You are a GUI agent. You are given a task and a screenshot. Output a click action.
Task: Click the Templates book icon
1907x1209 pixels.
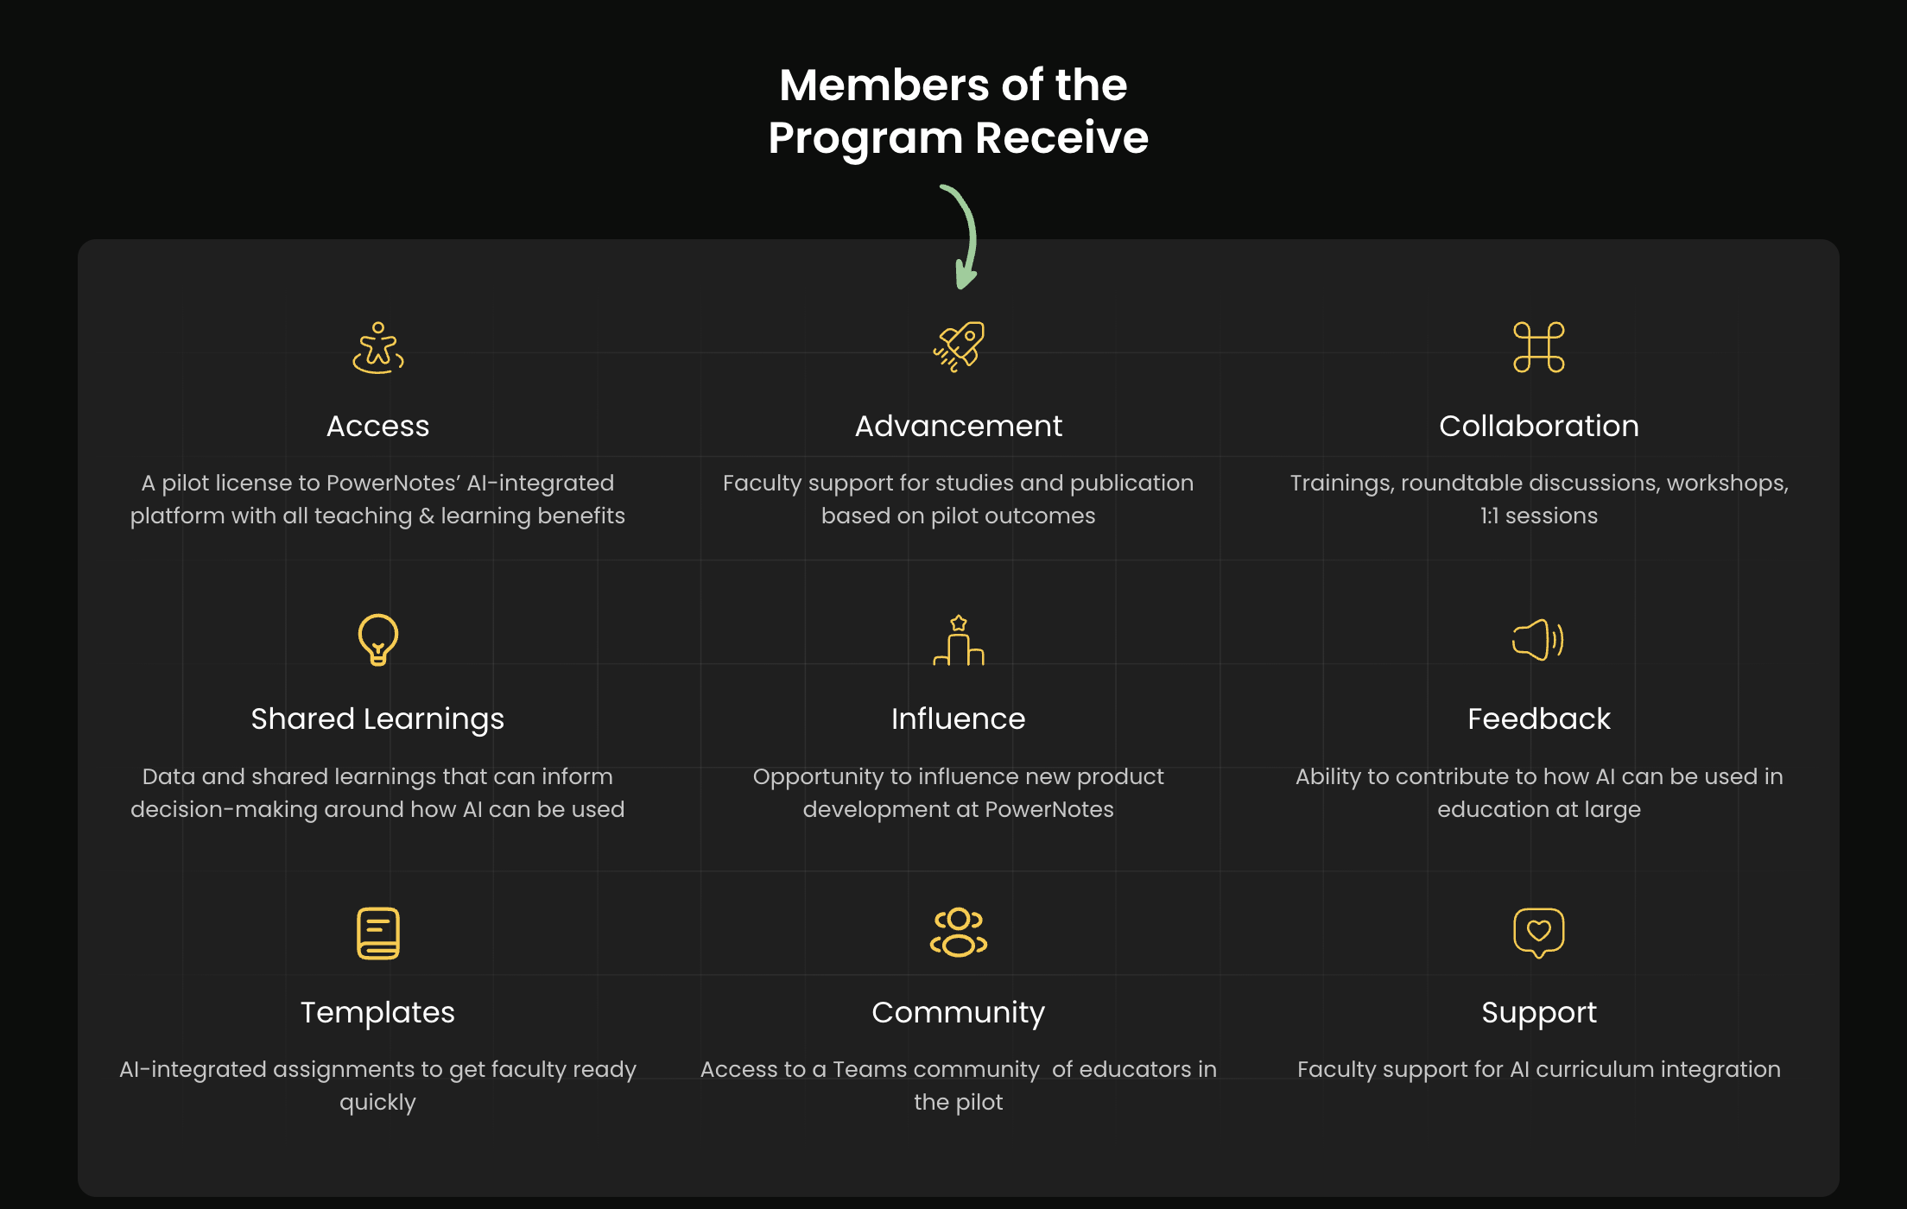click(x=377, y=934)
